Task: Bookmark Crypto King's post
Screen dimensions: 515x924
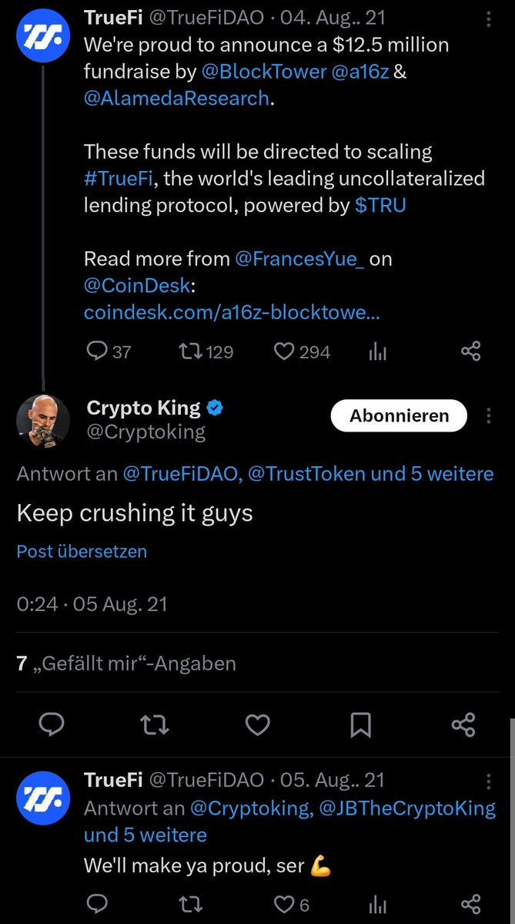Action: [360, 724]
